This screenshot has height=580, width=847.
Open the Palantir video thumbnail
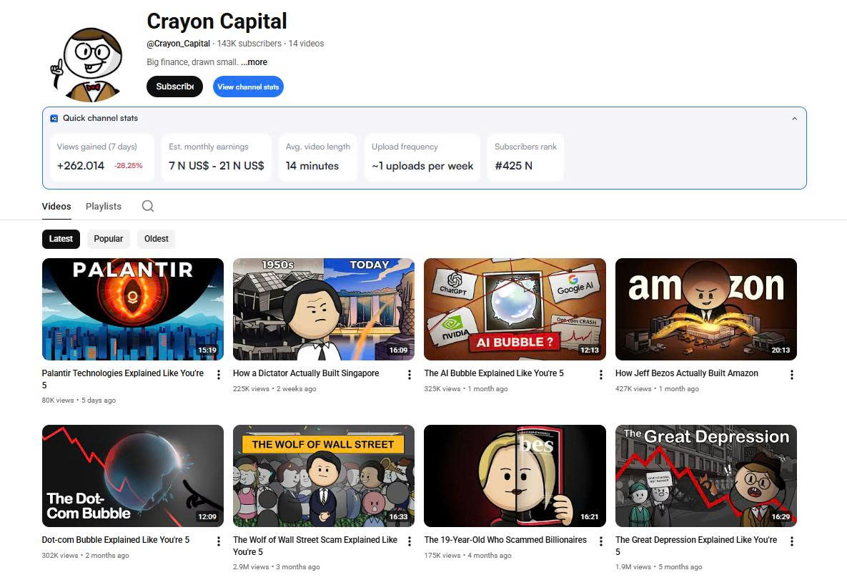click(x=133, y=309)
